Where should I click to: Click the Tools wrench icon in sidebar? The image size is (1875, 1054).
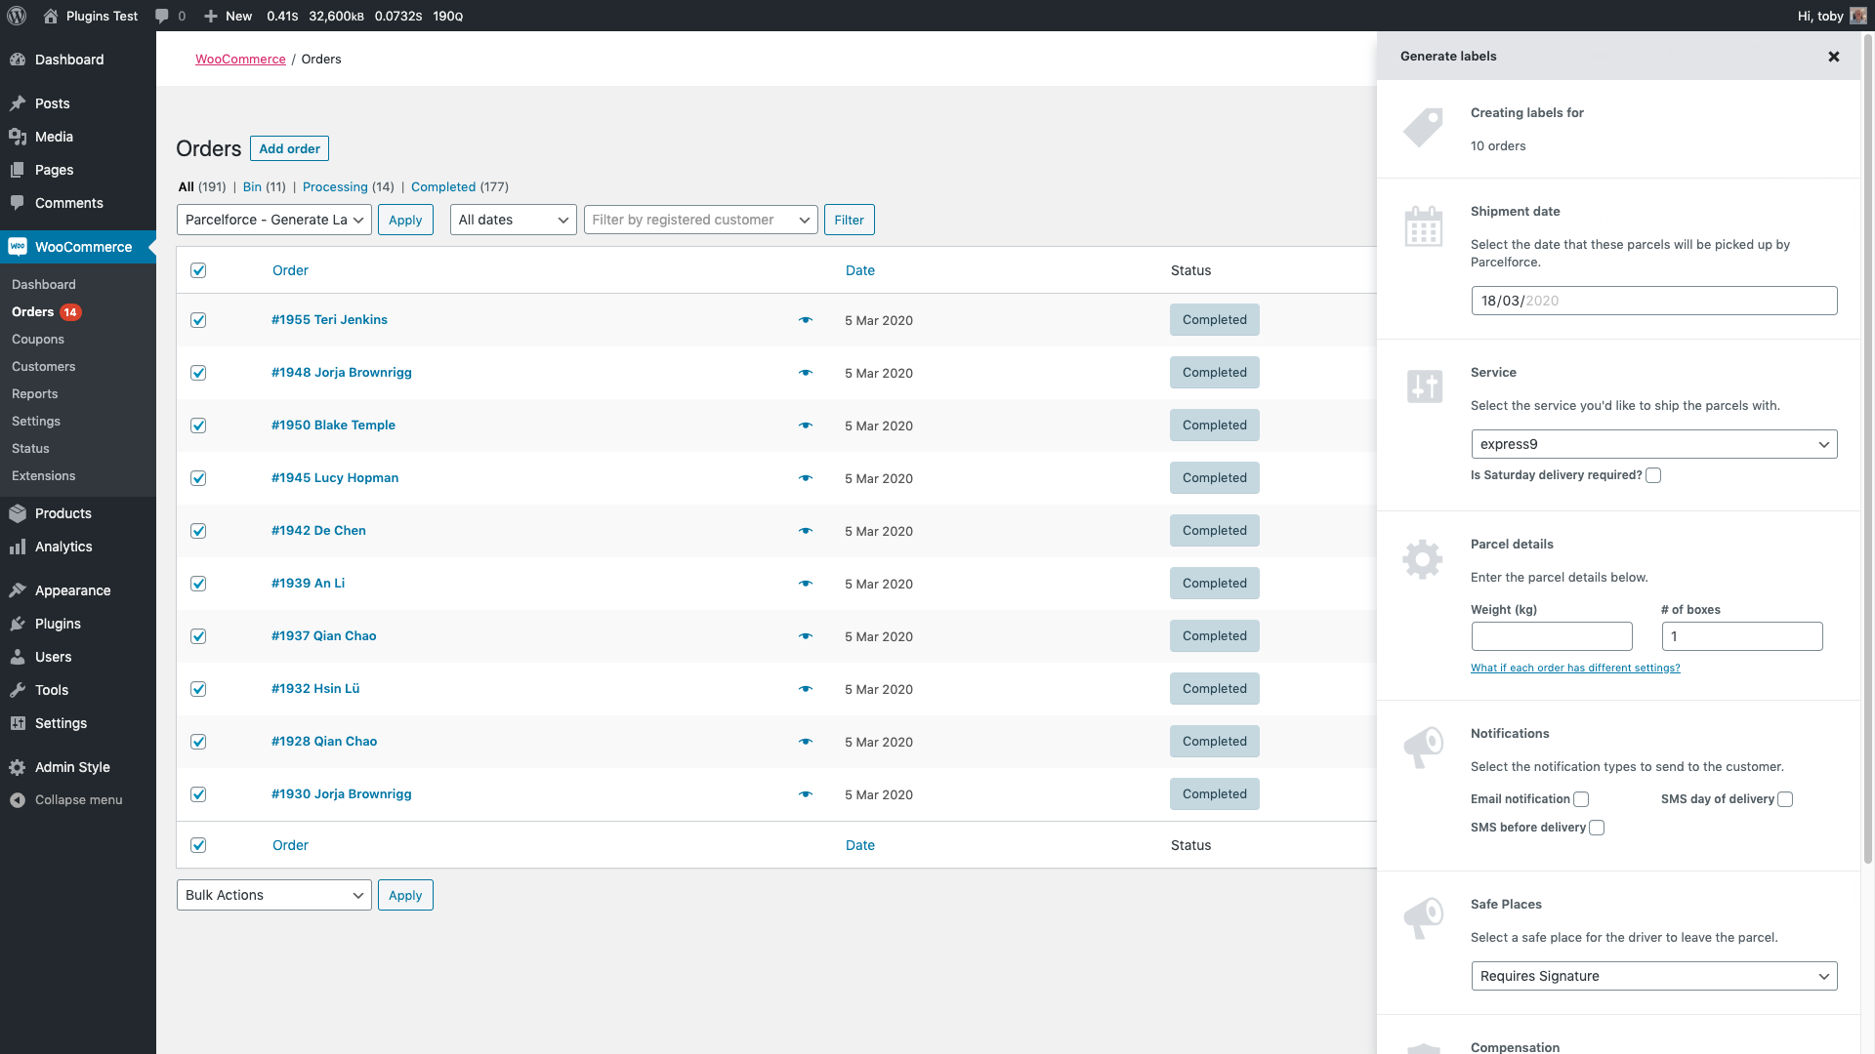(x=18, y=690)
